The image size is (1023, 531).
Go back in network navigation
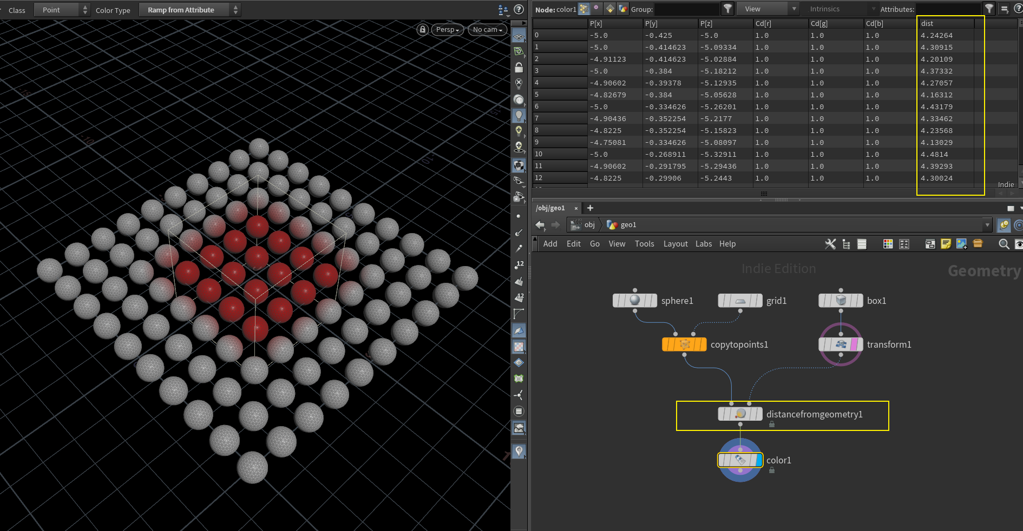[540, 225]
